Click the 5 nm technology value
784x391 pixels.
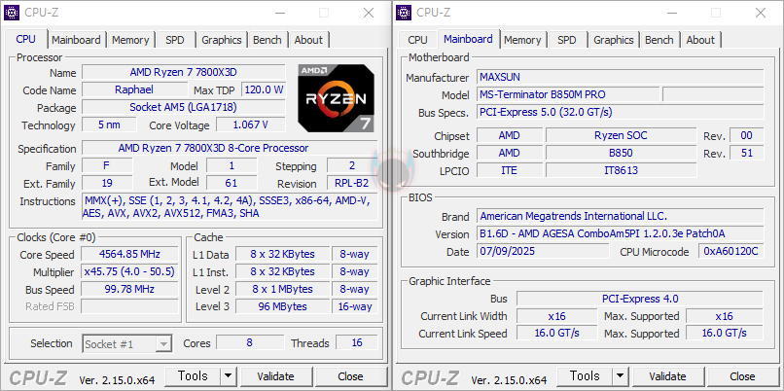coord(109,124)
